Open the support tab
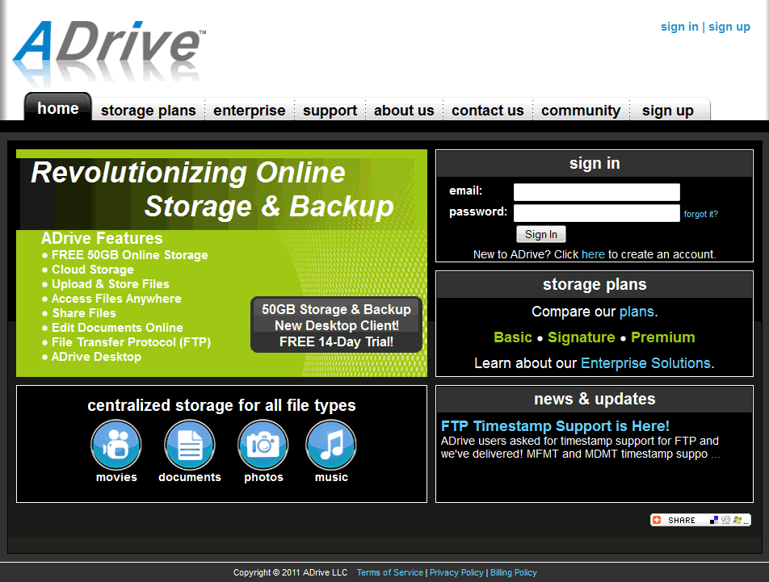 (x=330, y=111)
